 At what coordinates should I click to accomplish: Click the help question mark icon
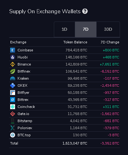(x=85, y=11)
